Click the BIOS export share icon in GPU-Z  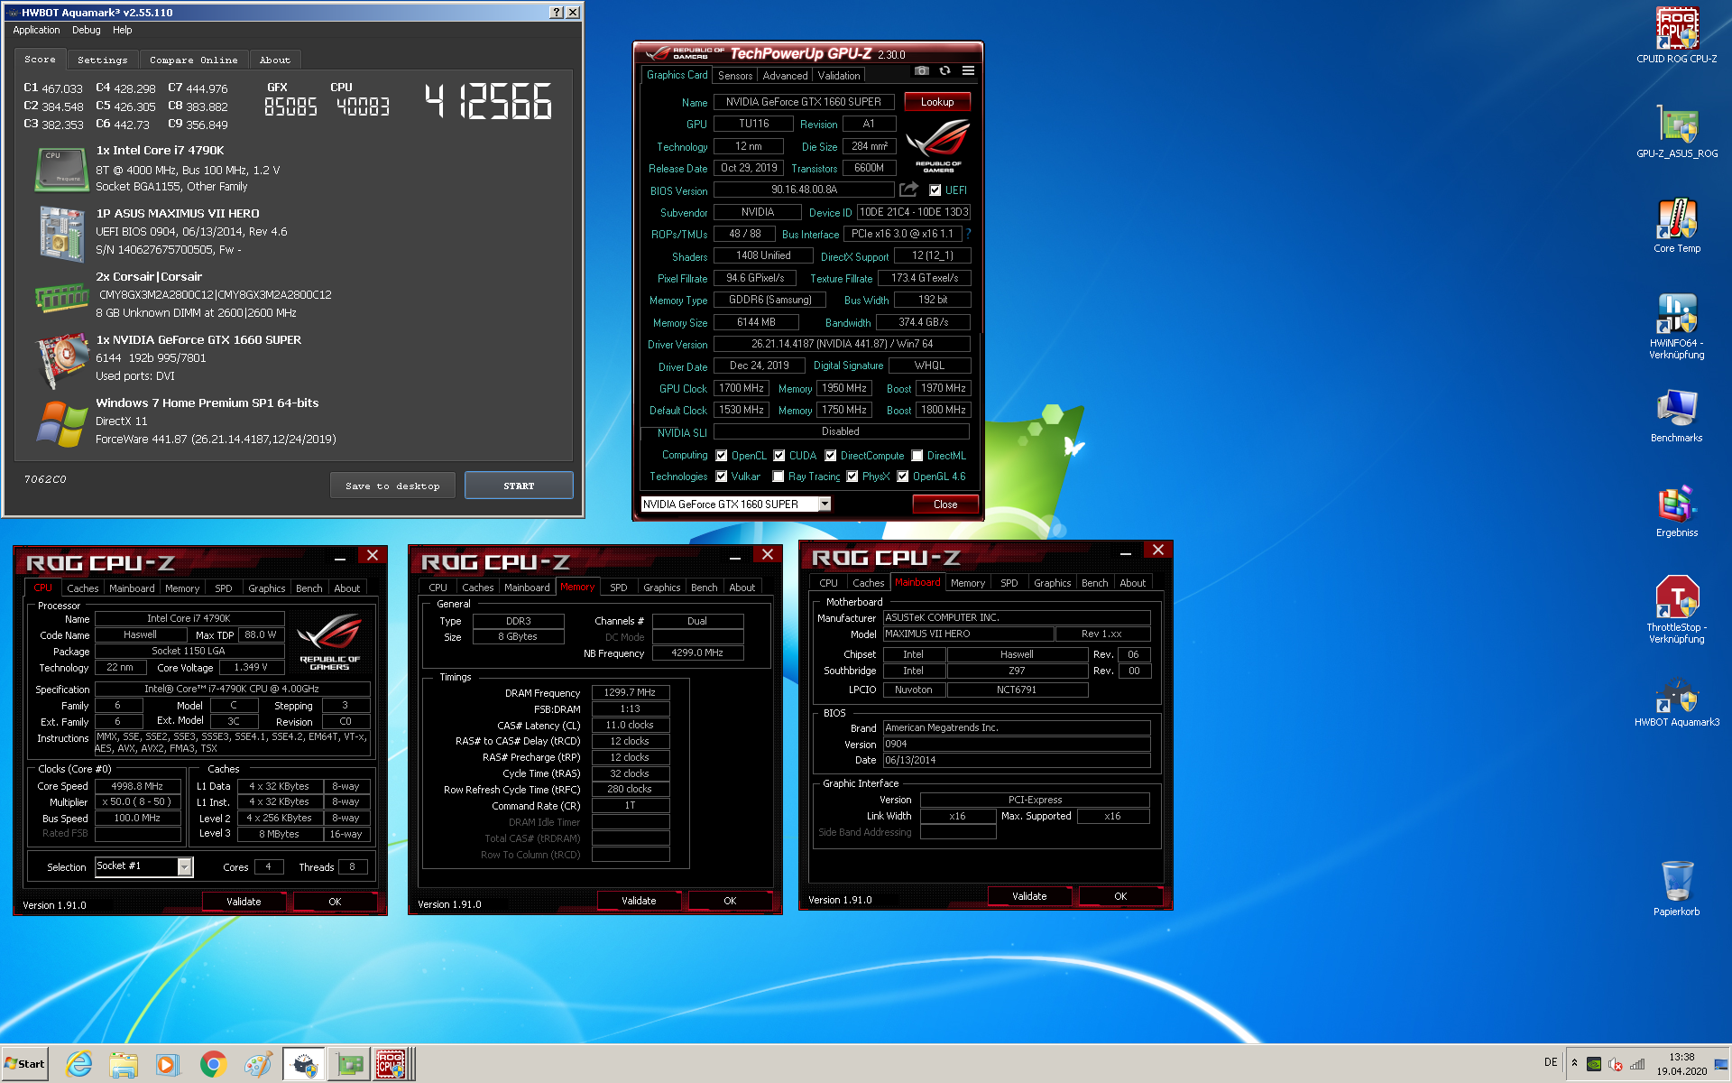908,190
